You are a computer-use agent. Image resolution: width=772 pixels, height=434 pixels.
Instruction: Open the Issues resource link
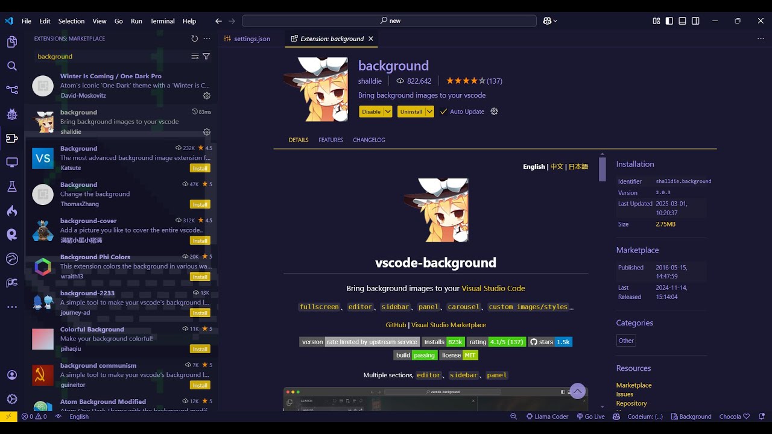tap(625, 394)
